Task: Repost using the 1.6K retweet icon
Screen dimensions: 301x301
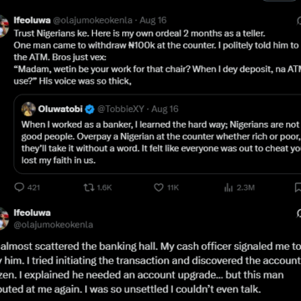Action: (x=89, y=187)
